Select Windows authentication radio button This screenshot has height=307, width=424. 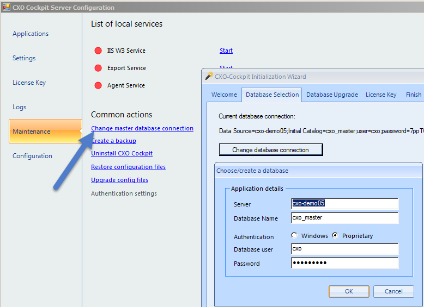point(294,235)
